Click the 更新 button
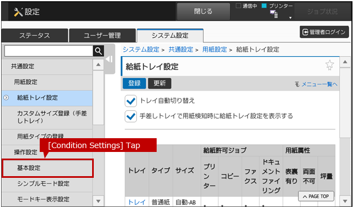The image size is (353, 207). click(x=159, y=83)
